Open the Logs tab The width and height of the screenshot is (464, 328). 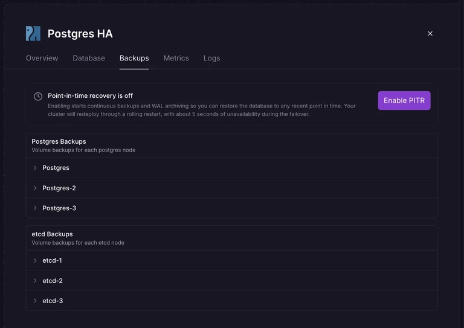click(211, 58)
